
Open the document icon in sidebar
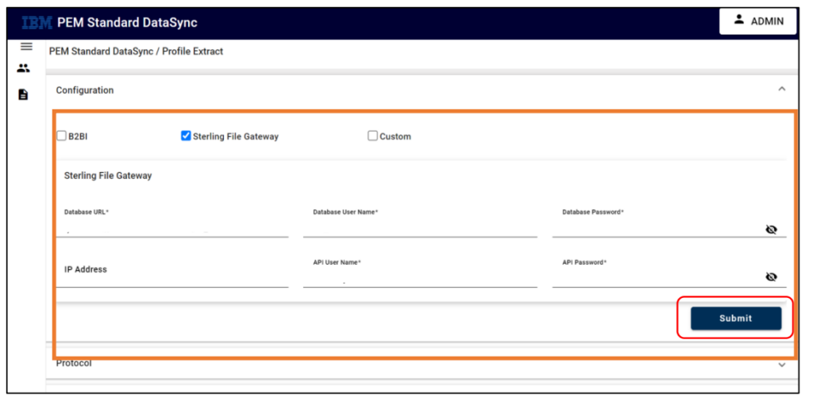[23, 94]
